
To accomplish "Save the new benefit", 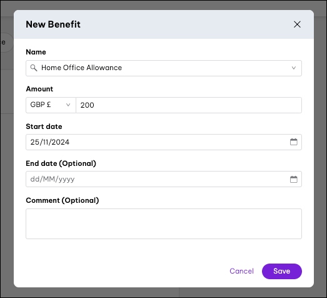I will pos(282,271).
